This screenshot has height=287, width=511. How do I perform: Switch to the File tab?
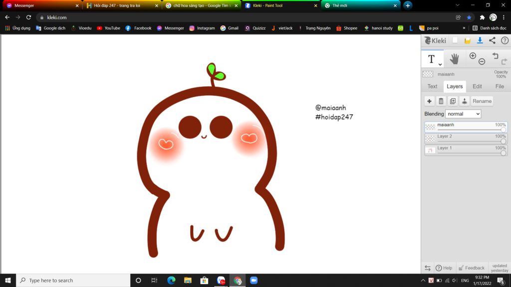point(500,86)
